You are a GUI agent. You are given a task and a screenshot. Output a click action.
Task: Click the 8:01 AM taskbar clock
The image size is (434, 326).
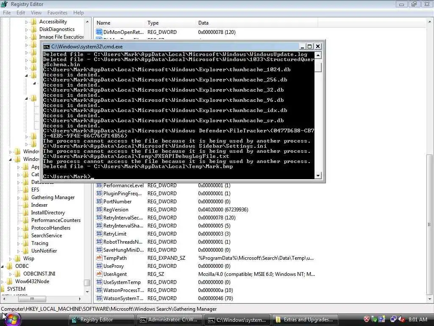pos(417,320)
